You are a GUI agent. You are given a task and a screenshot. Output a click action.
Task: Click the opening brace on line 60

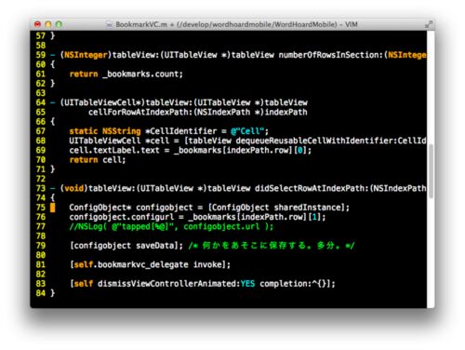(x=53, y=64)
